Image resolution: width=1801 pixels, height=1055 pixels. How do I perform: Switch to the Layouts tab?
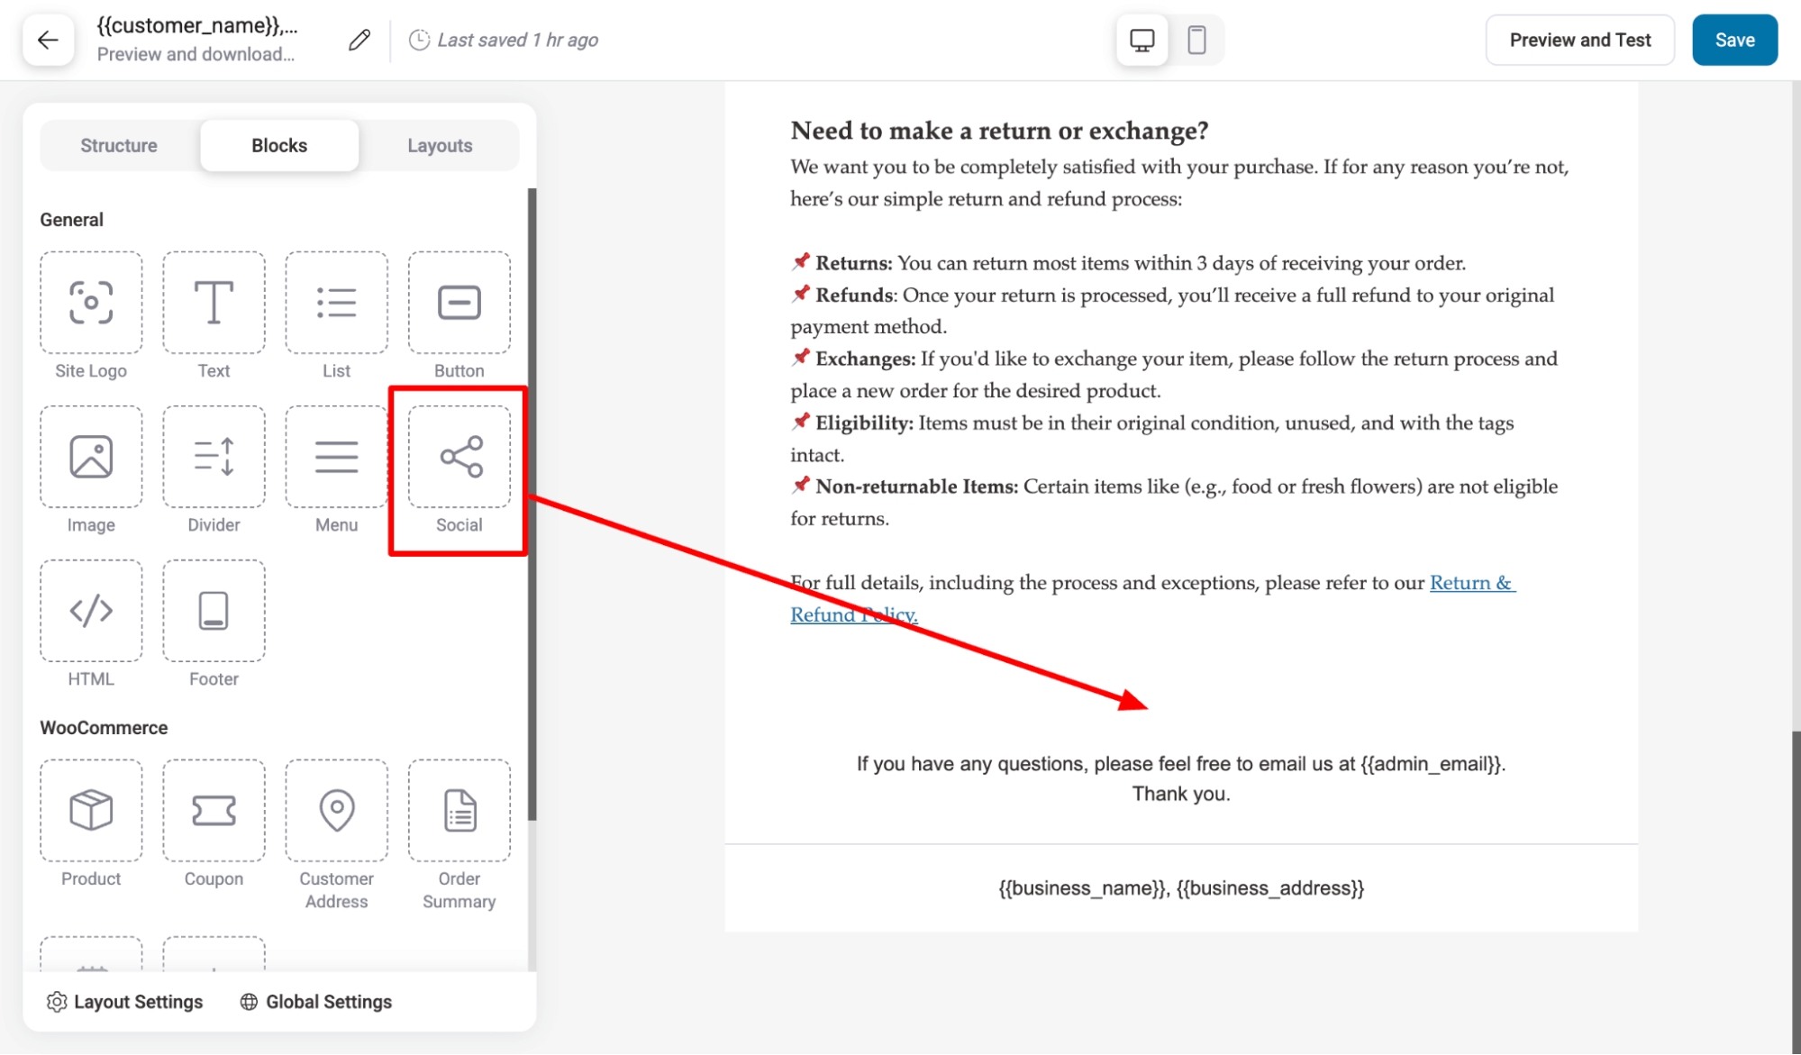coord(440,146)
